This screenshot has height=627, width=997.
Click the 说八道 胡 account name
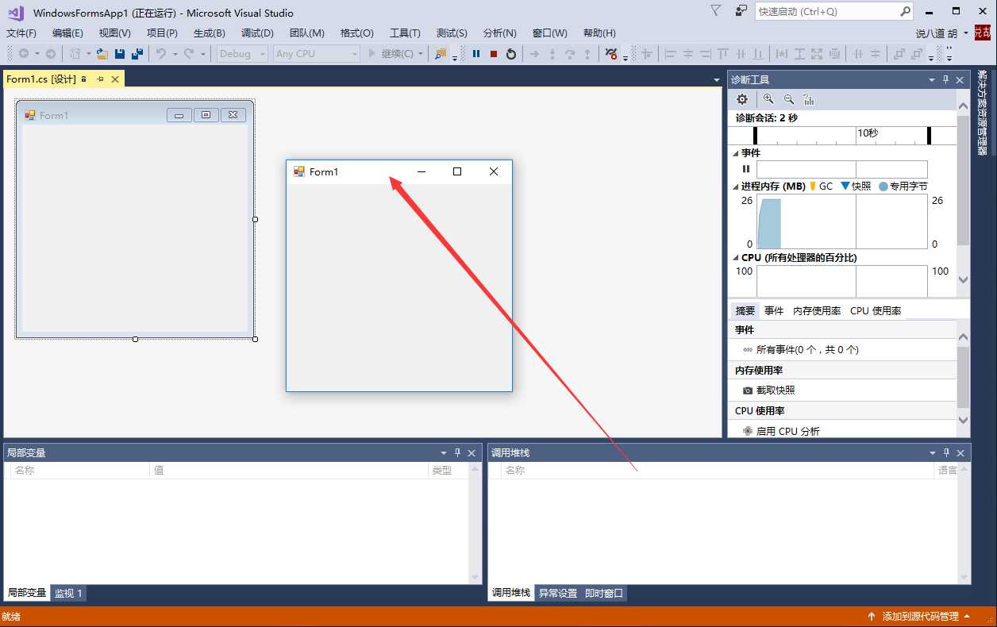tap(937, 33)
